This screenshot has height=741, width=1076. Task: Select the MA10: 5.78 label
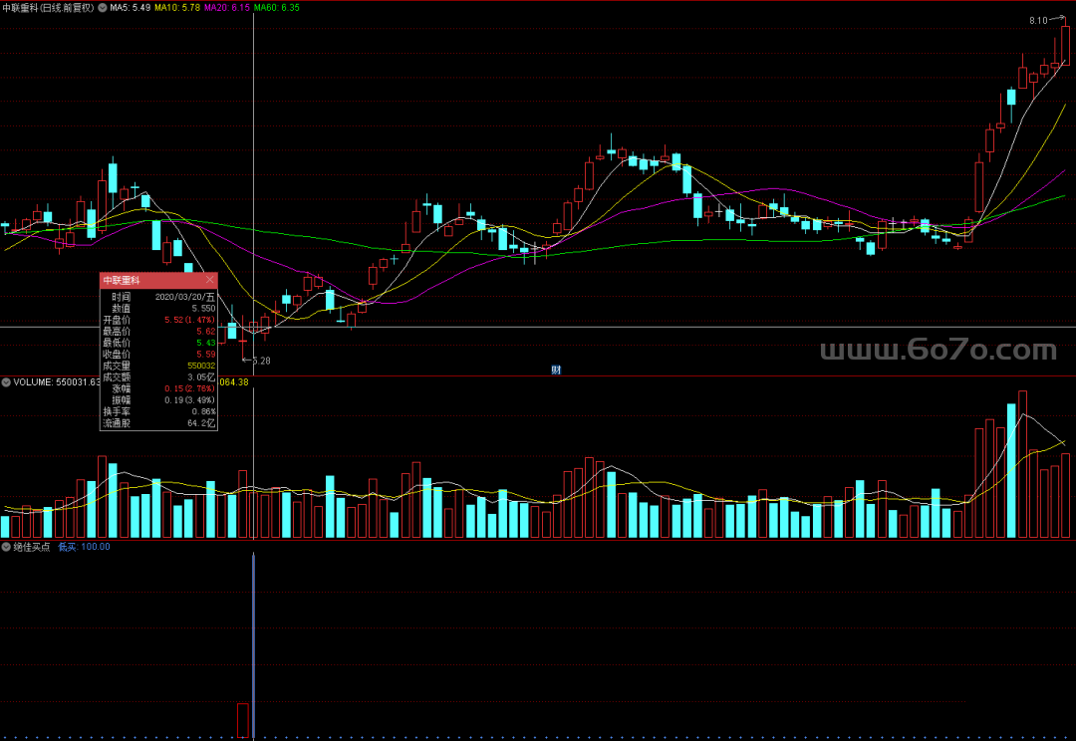click(x=177, y=8)
